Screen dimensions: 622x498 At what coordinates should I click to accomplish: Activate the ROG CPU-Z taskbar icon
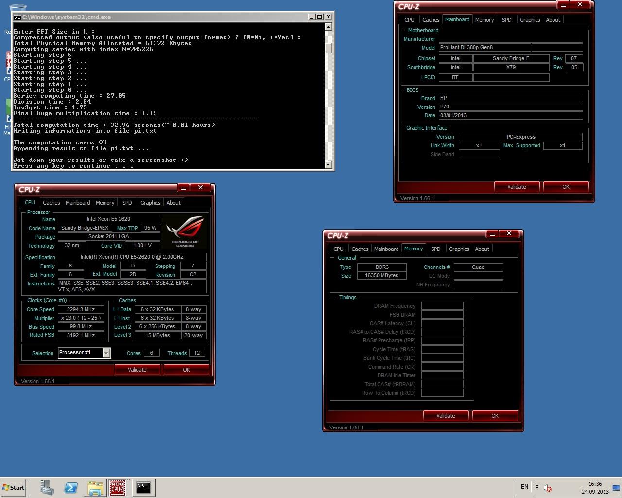118,487
